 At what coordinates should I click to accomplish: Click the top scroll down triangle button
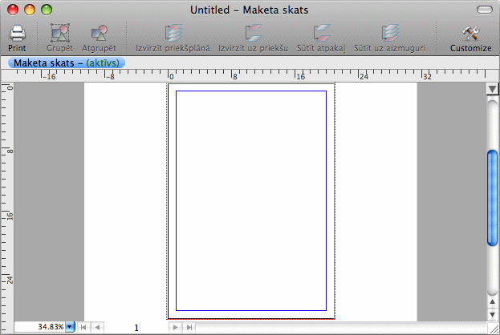tap(493, 89)
